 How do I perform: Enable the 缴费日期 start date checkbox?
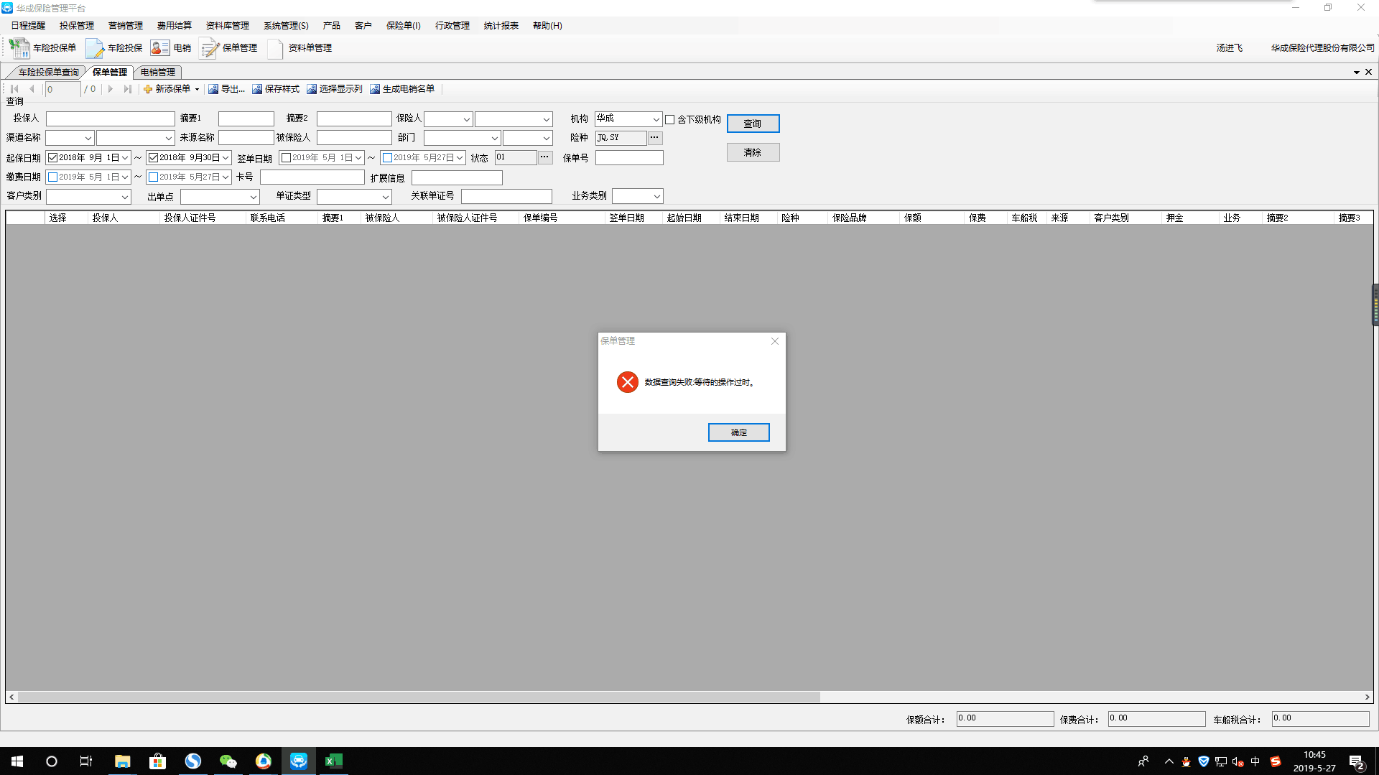(52, 177)
